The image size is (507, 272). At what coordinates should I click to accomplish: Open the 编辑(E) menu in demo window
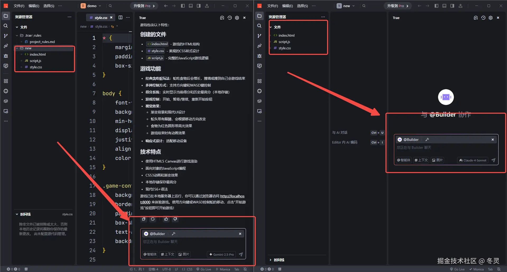pyautogui.click(x=34, y=6)
